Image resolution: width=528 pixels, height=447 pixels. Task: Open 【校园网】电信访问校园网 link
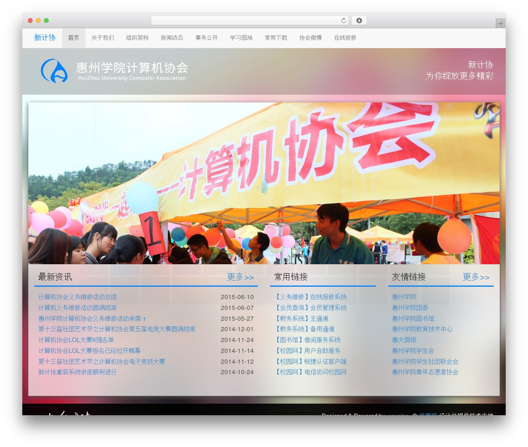click(311, 372)
